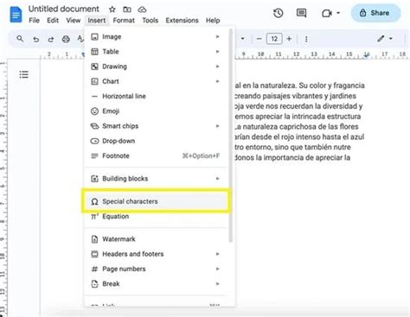
Task: Move document using the folder icon
Action: [x=127, y=10]
